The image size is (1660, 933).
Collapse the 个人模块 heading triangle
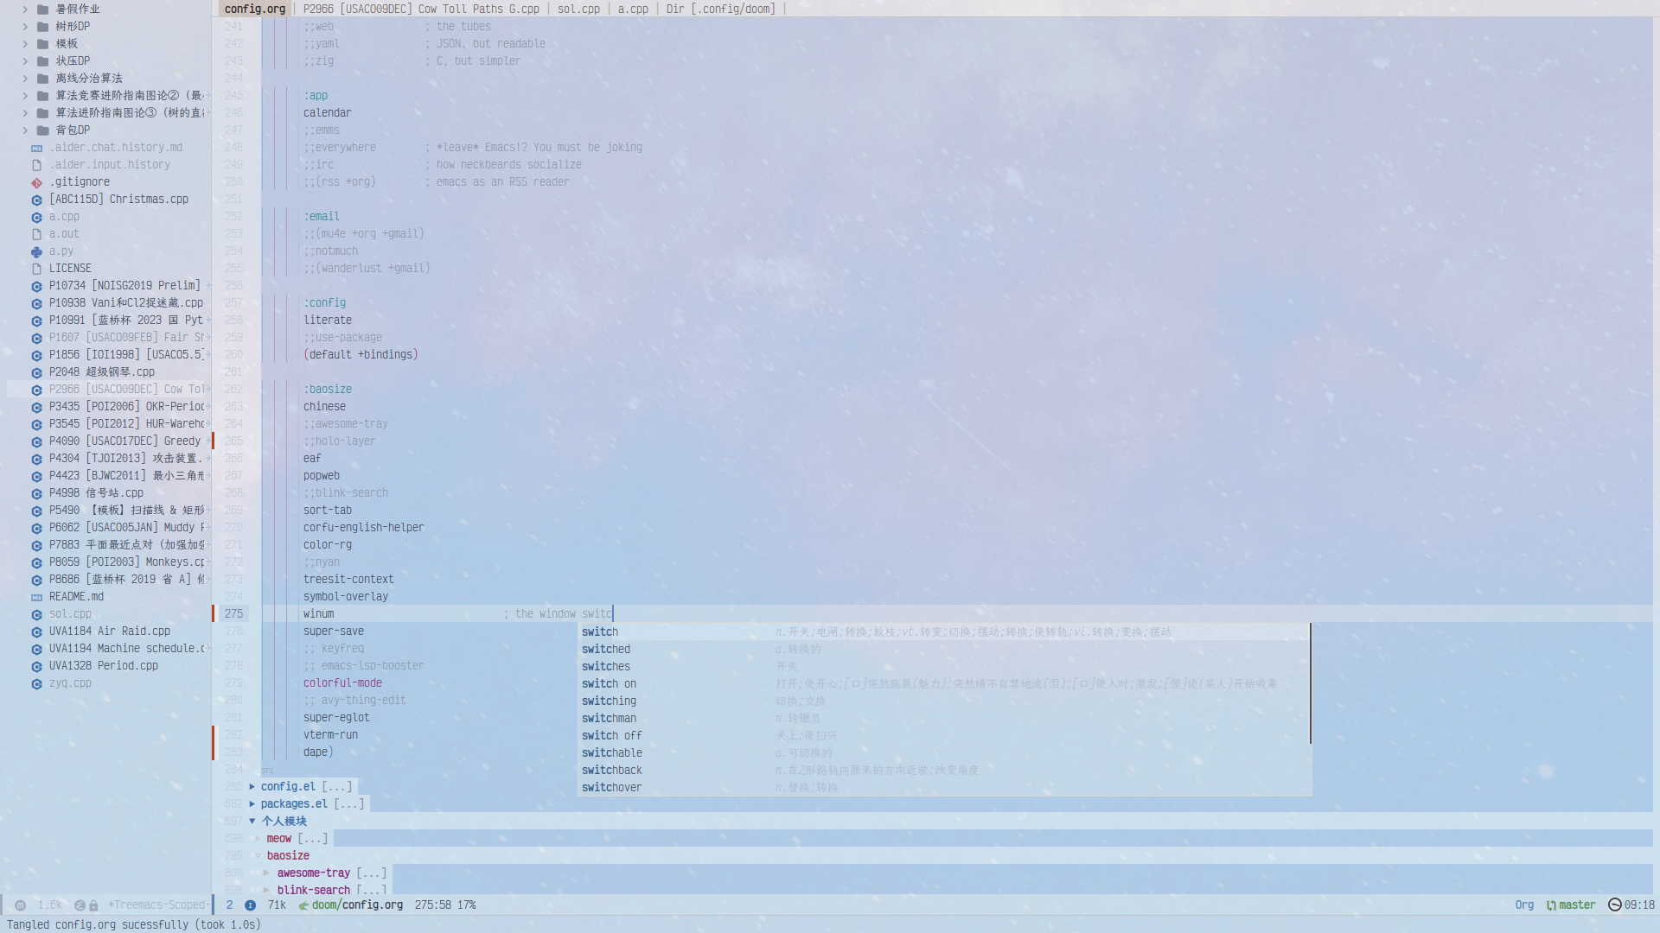point(252,822)
